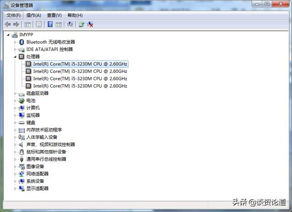The width and height of the screenshot is (292, 212).
Task: Close the 设备管理器 window
Action: [x=281, y=4]
